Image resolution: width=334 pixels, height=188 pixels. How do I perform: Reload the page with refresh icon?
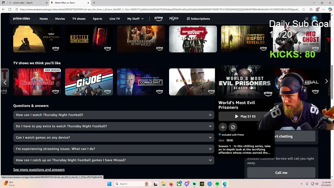tap(10, 9)
